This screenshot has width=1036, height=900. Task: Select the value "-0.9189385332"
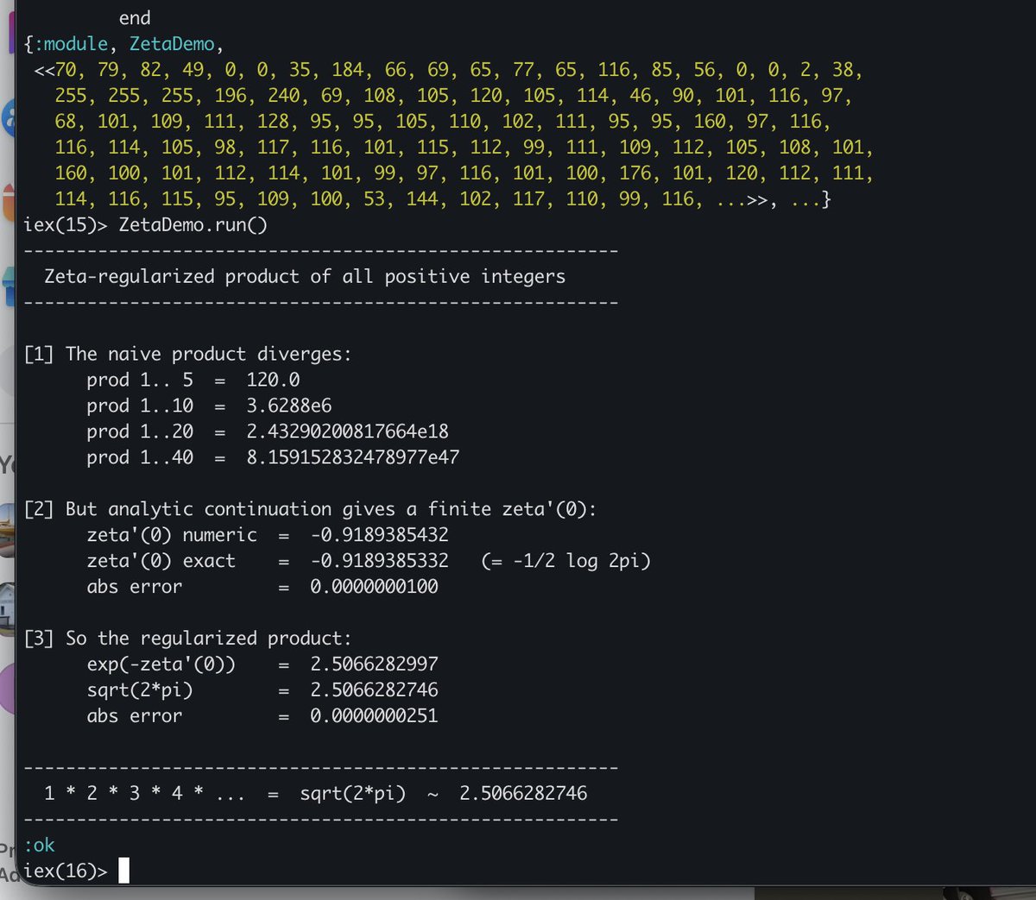(x=380, y=561)
